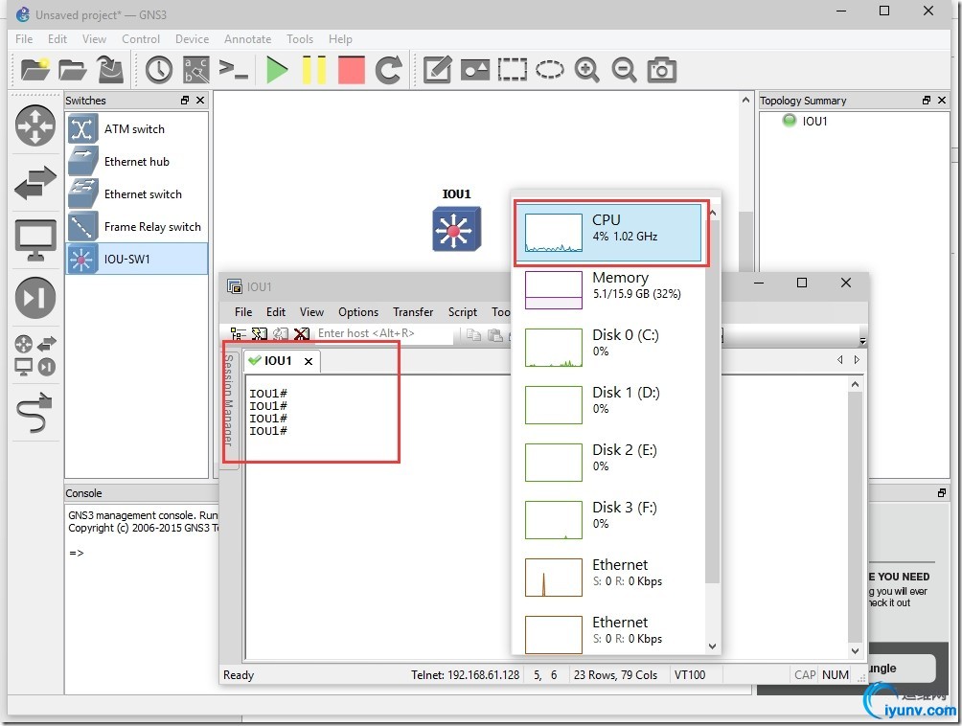Reload all devices with the circular arrow icon
Viewport: 962px width, 726px height.
[388, 70]
